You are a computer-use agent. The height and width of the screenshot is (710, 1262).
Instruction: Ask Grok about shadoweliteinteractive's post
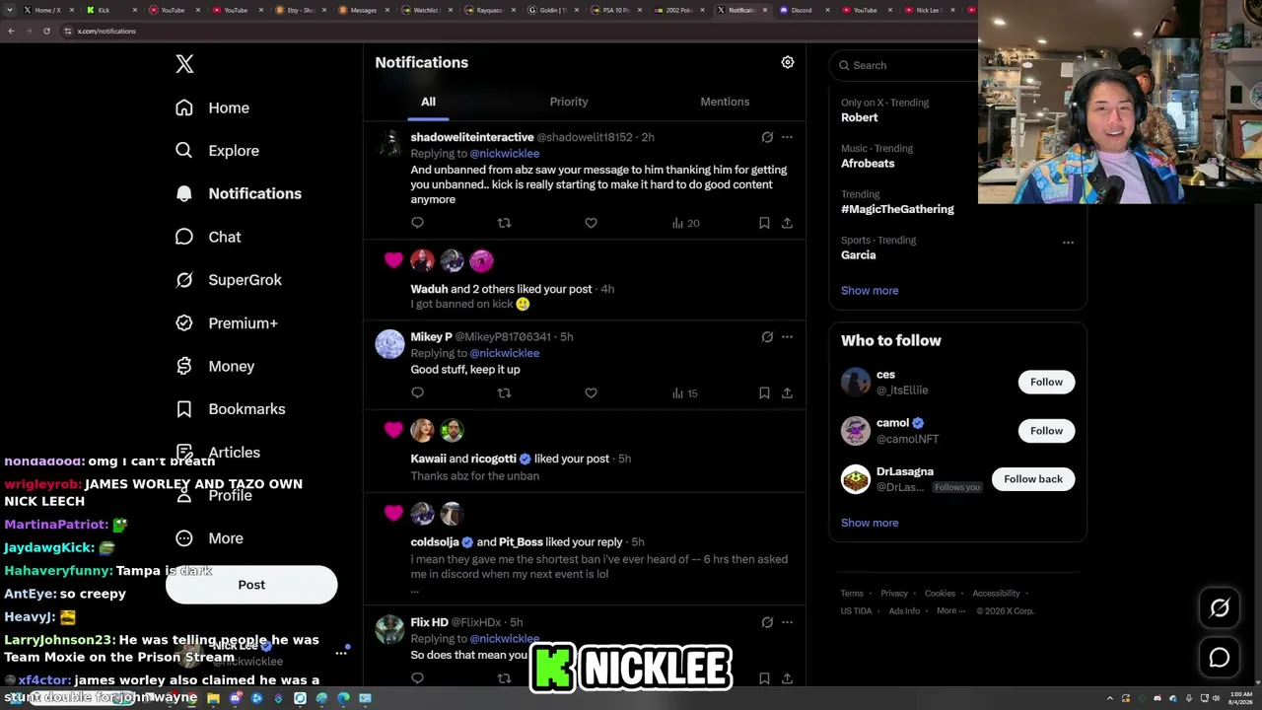click(767, 137)
